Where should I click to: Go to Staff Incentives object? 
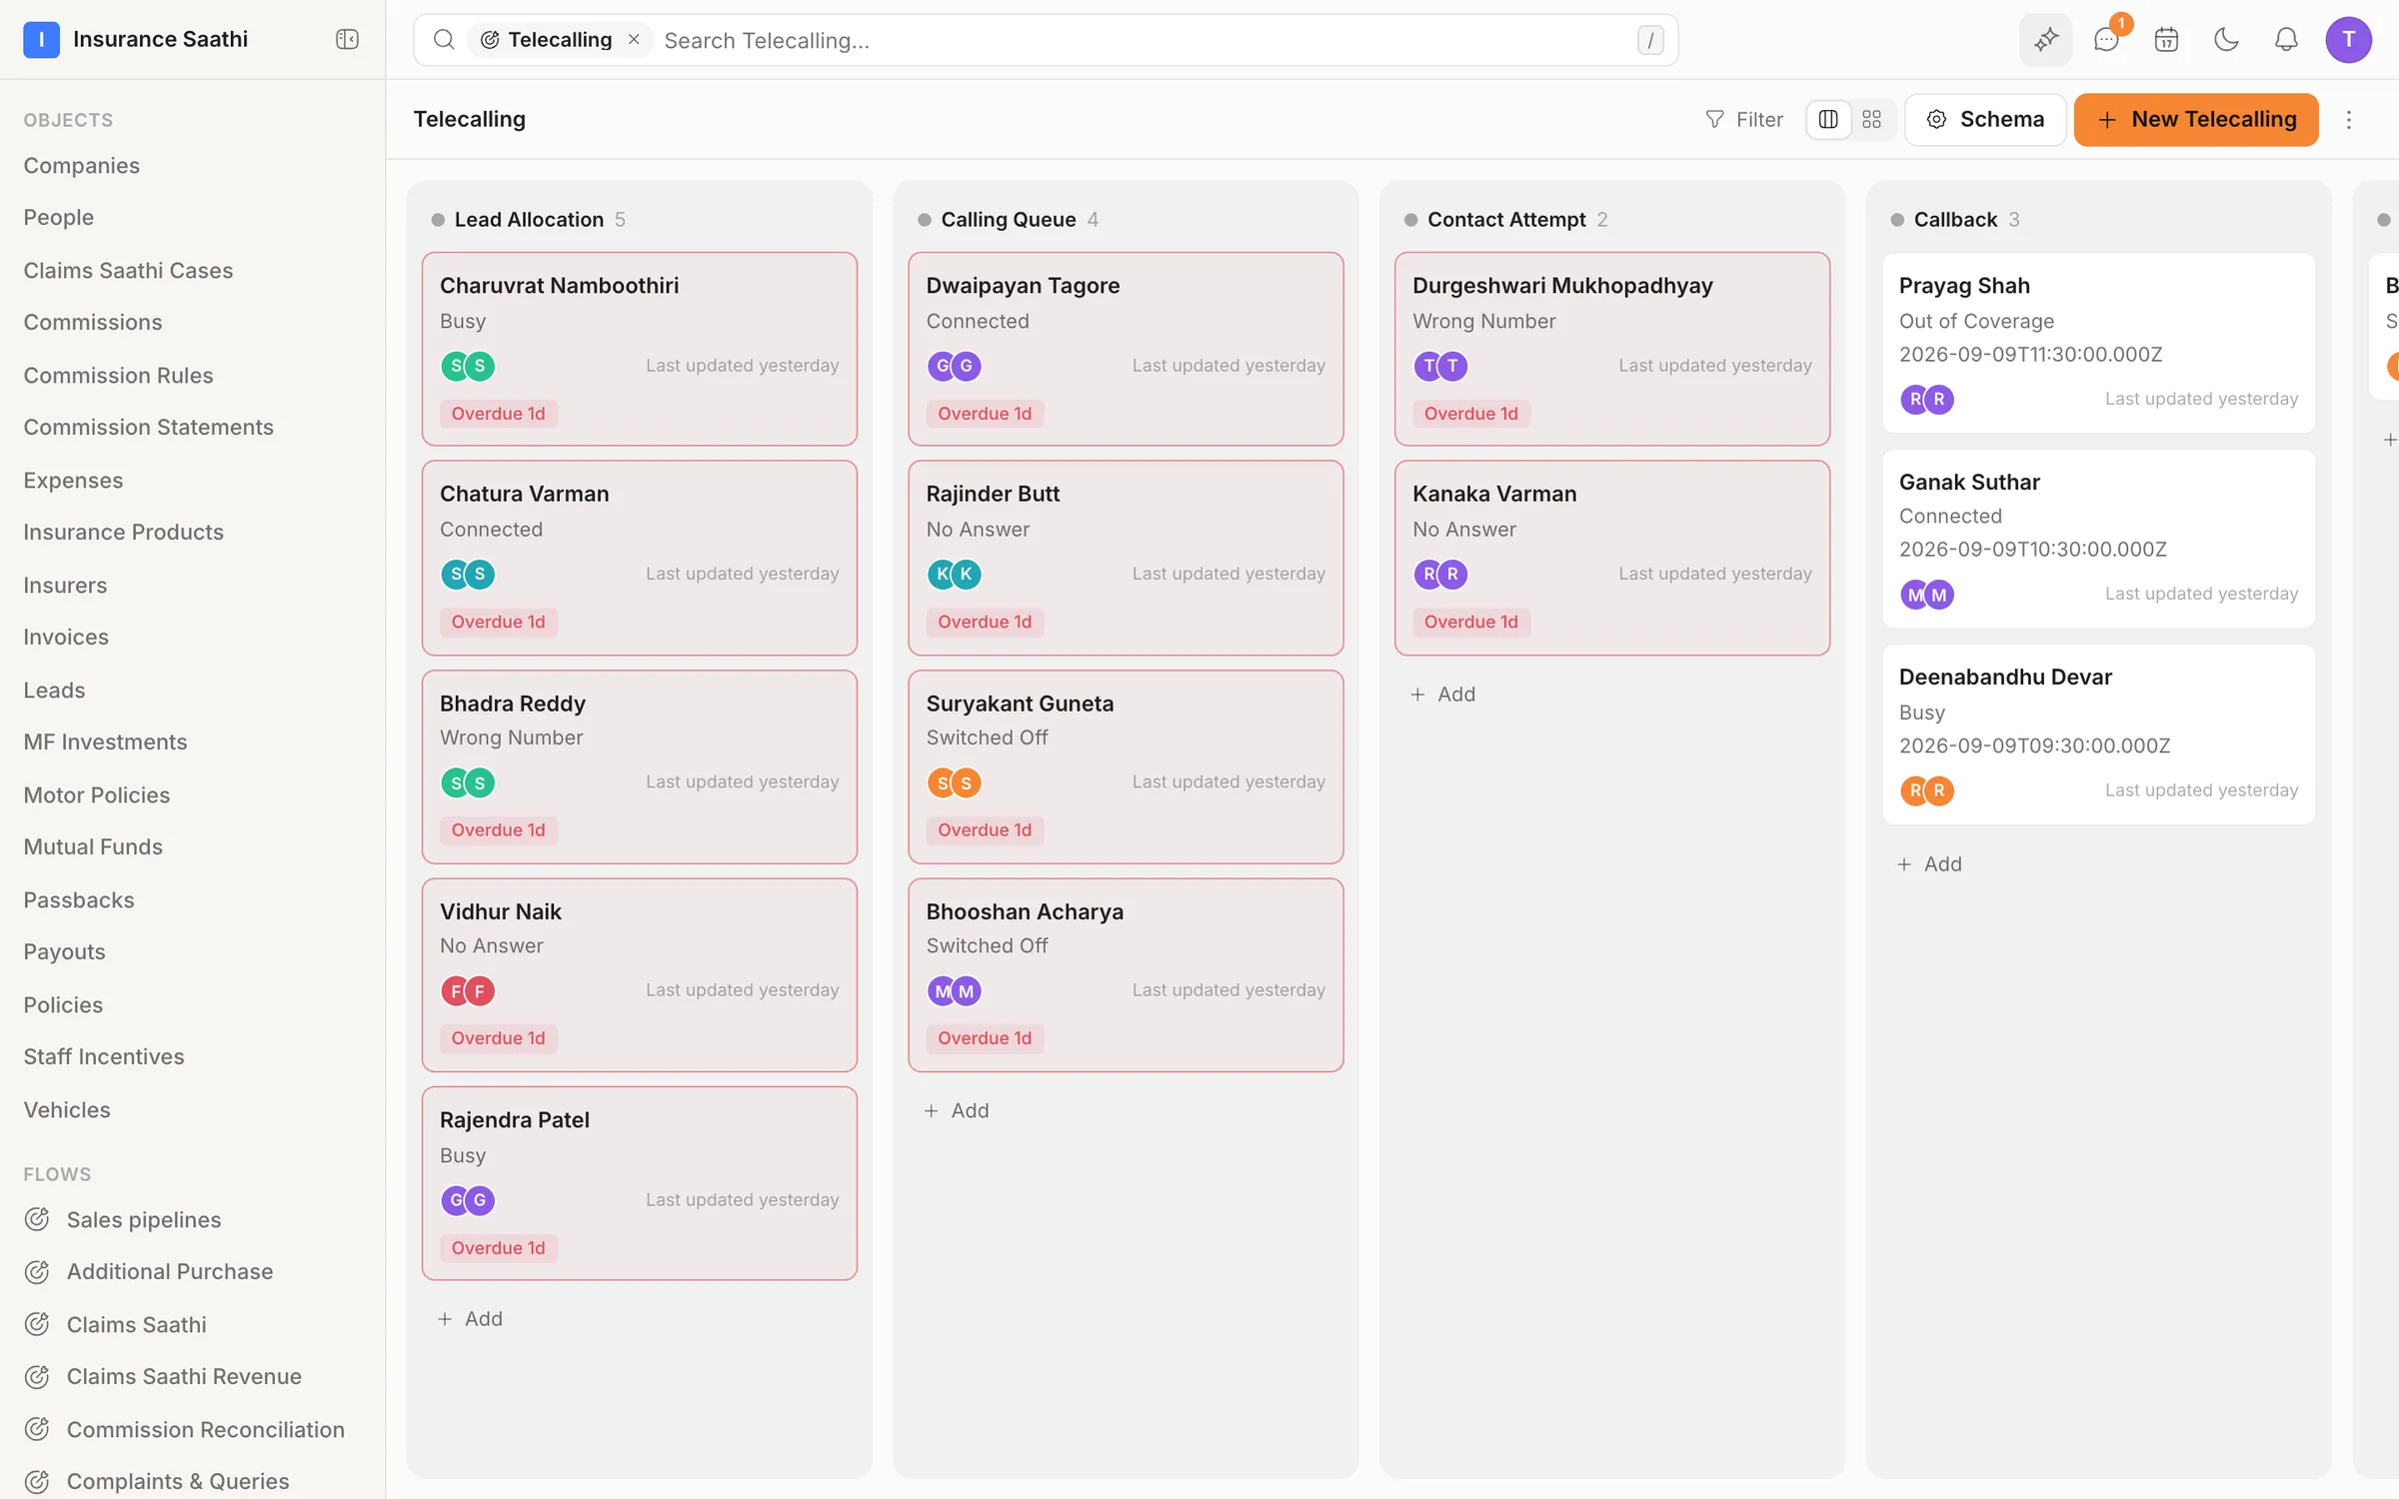(104, 1056)
